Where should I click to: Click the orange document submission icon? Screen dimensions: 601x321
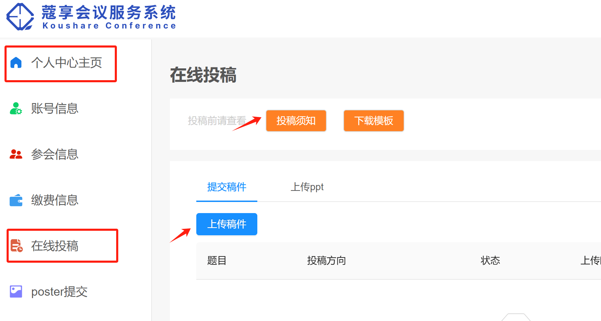(x=16, y=246)
